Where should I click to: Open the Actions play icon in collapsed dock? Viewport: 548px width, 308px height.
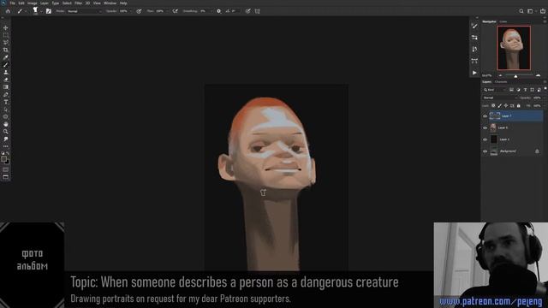click(x=474, y=73)
